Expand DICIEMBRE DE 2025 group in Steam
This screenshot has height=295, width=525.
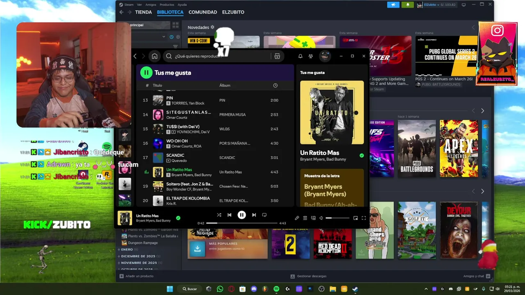click(x=138, y=256)
